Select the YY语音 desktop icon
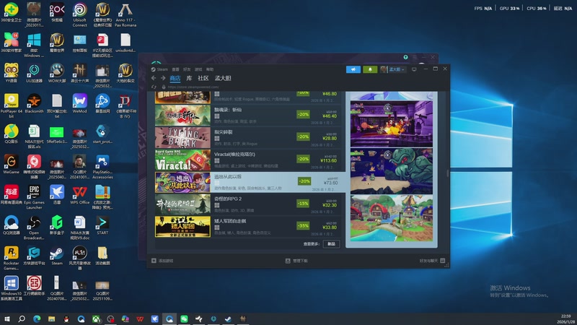Viewport: 577px width, 325px height. click(x=11, y=73)
